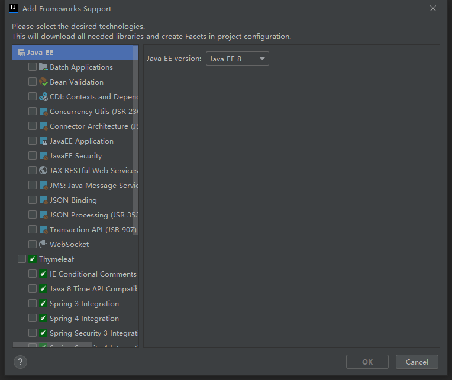Viewport: 452px width, 380px height.
Task: Click the JMS Java Message Service icon
Action: point(43,186)
